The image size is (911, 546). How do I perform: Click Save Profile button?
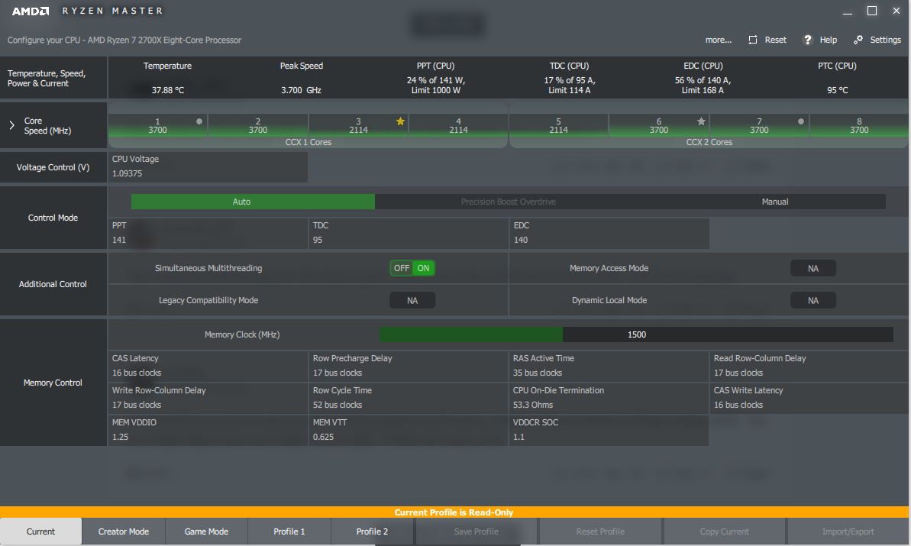tap(476, 531)
